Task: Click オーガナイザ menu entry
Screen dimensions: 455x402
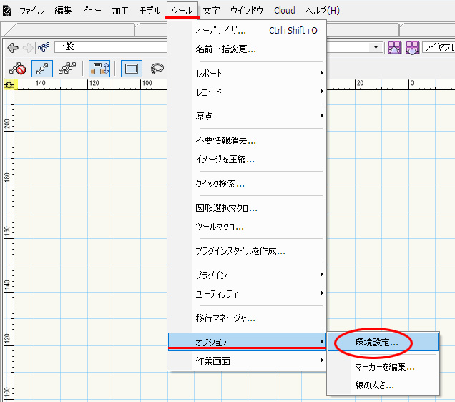Action: click(x=220, y=31)
